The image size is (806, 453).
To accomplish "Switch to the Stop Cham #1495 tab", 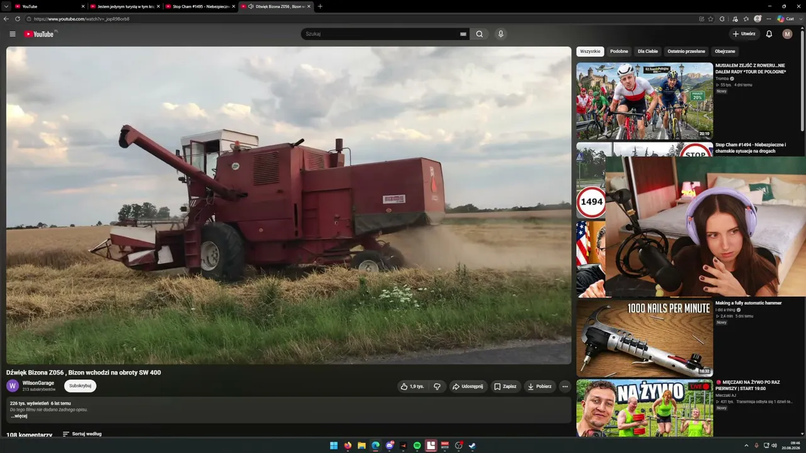I will (x=200, y=6).
